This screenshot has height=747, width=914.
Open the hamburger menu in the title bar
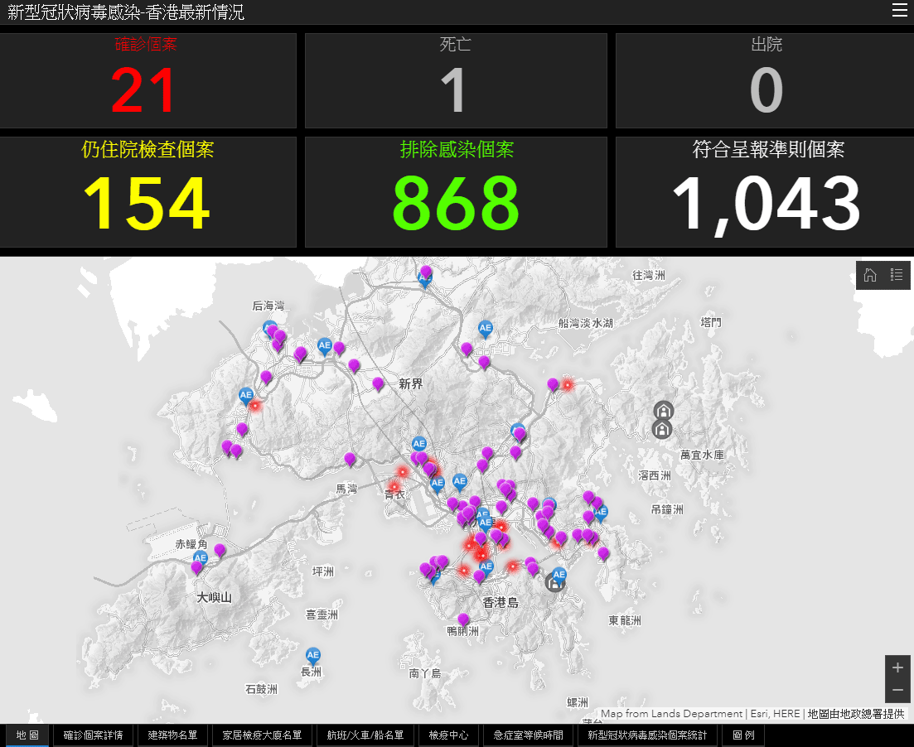pyautogui.click(x=899, y=11)
